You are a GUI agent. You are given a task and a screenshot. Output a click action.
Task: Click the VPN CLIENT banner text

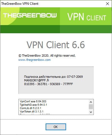[x=87, y=17]
